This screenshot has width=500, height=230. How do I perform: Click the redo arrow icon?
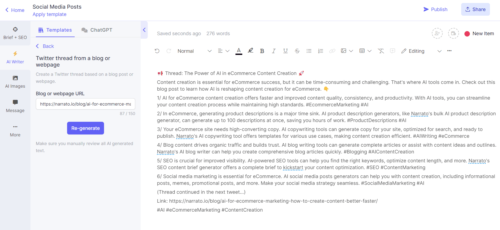click(169, 51)
